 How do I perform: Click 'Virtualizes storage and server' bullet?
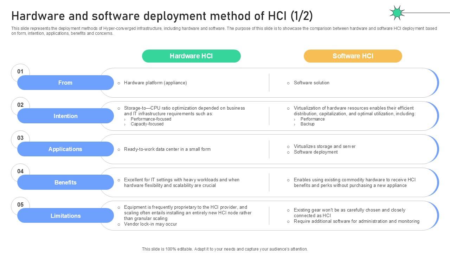click(x=324, y=147)
